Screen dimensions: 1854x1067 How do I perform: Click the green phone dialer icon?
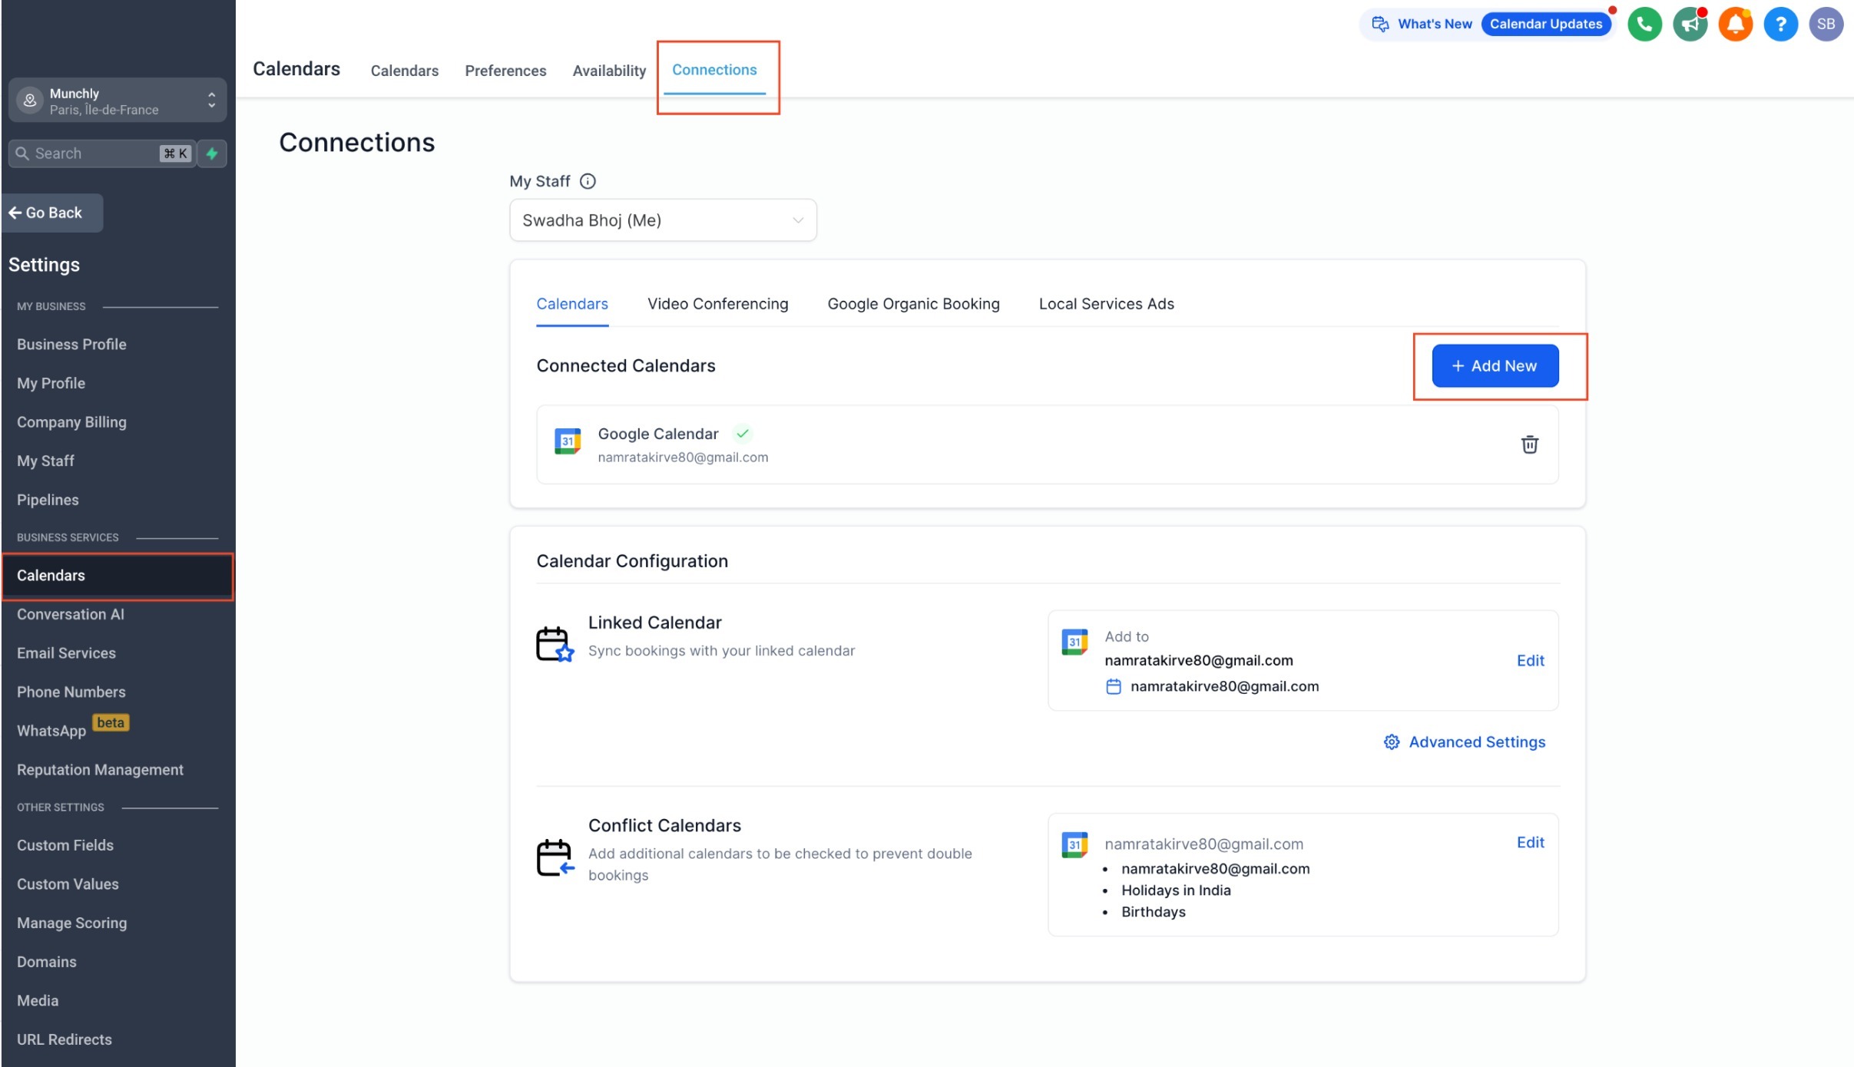1644,25
